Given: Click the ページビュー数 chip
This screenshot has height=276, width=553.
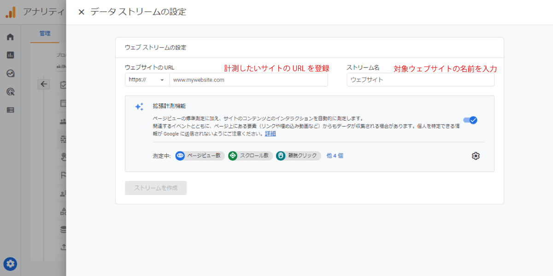Looking at the screenshot, I should 200,155.
